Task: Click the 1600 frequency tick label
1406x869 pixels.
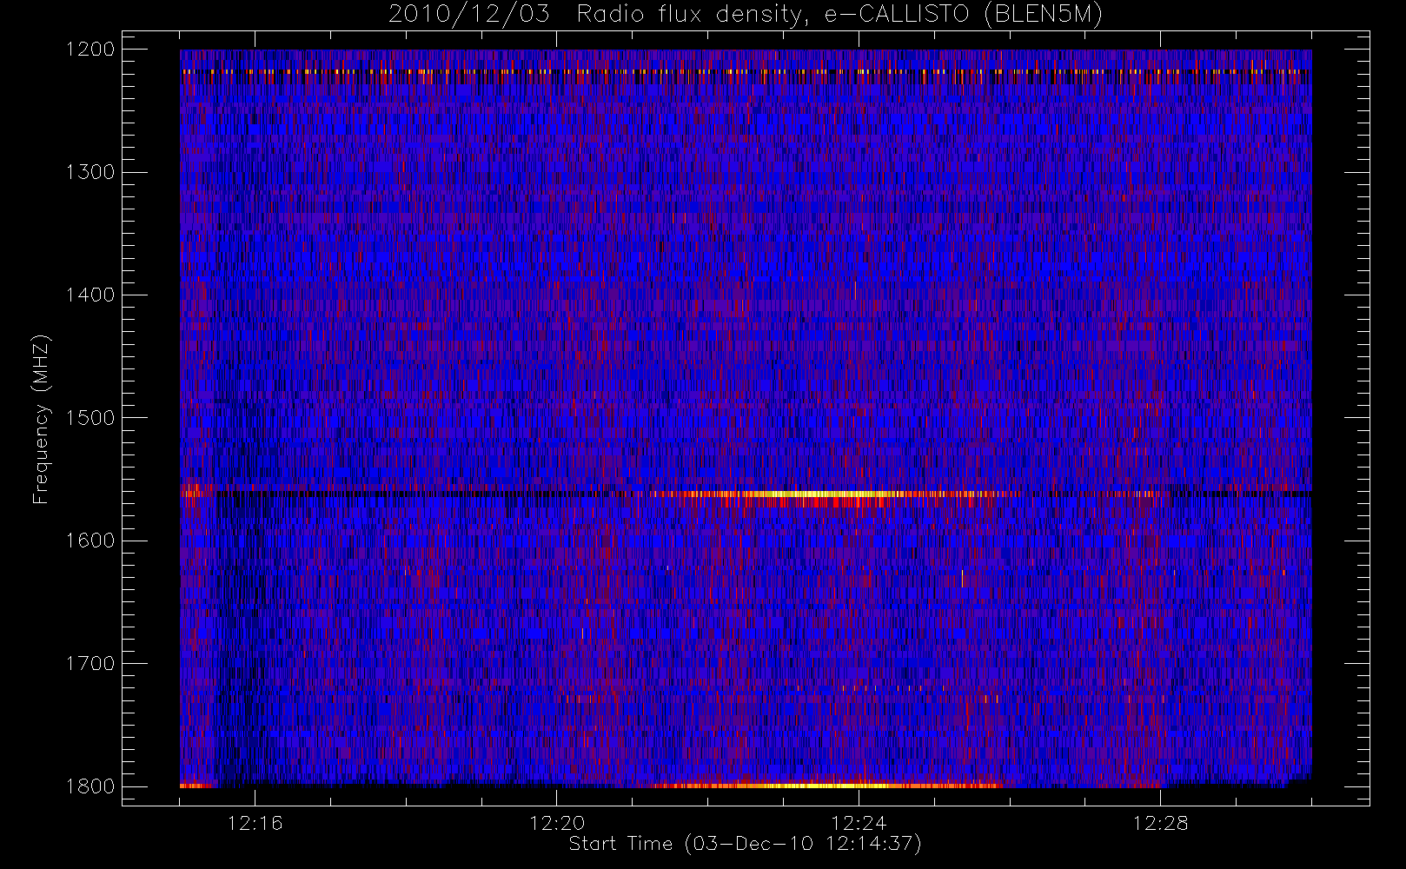Action: (90, 541)
